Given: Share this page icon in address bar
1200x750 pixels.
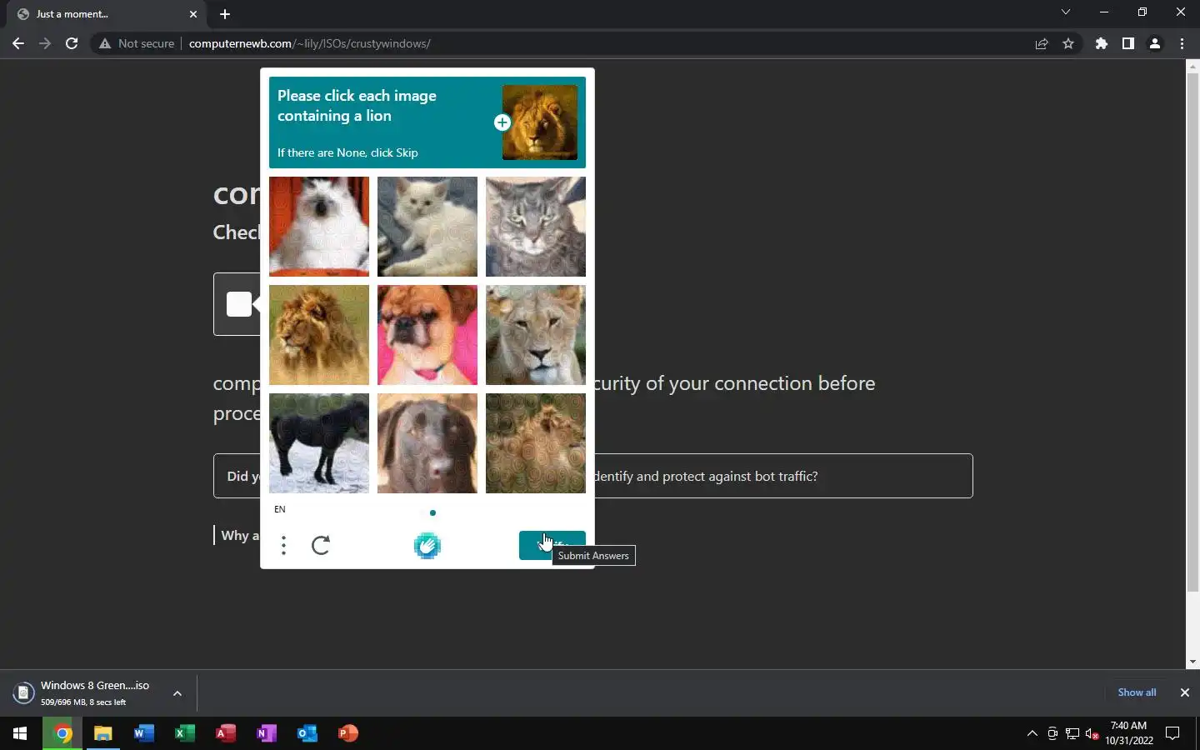Looking at the screenshot, I should 1042,43.
